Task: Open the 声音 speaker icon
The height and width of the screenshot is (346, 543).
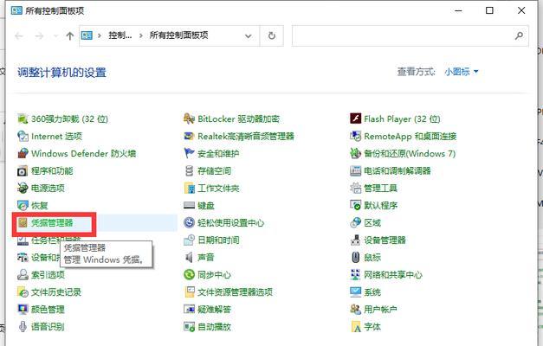Action: click(x=189, y=258)
